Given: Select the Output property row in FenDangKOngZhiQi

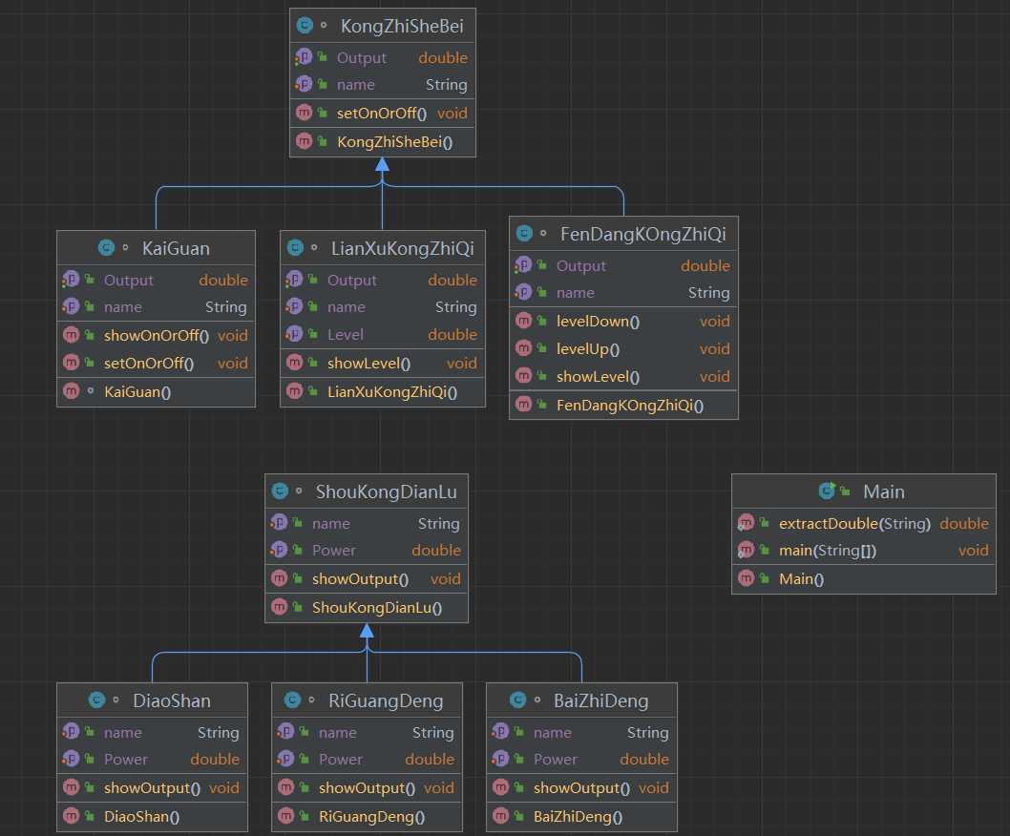Looking at the screenshot, I should (623, 265).
